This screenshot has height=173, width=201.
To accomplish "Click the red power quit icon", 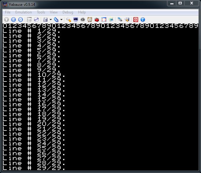I will point(136,20).
